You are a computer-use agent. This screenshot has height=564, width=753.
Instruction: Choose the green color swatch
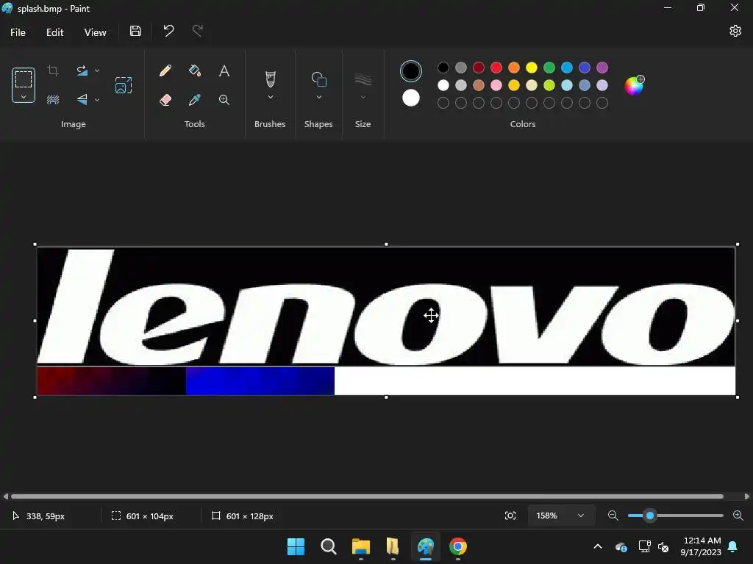point(549,68)
